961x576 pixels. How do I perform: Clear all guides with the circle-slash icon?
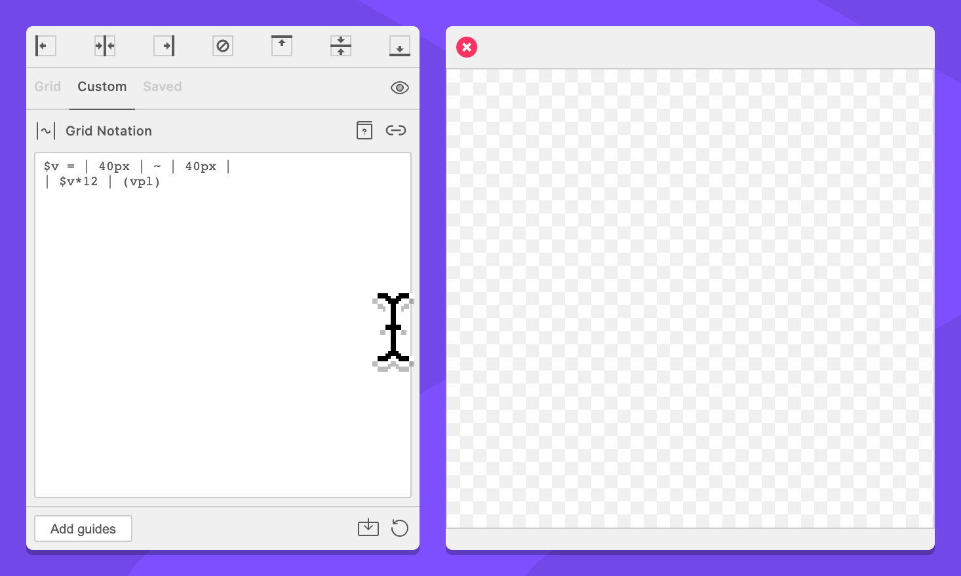[223, 46]
